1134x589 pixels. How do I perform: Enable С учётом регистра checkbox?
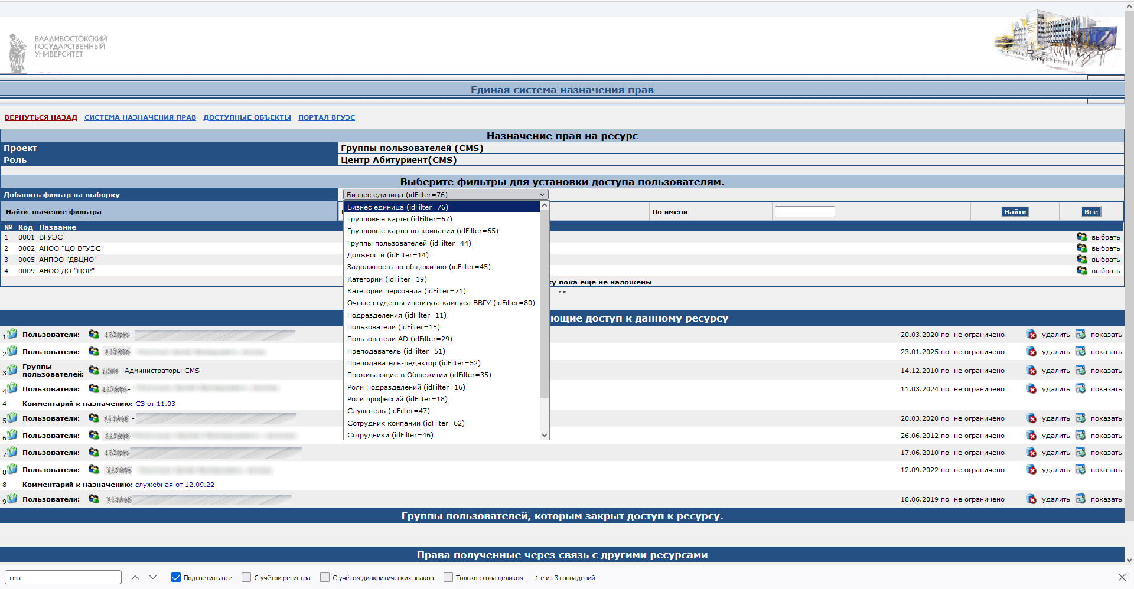tap(246, 578)
